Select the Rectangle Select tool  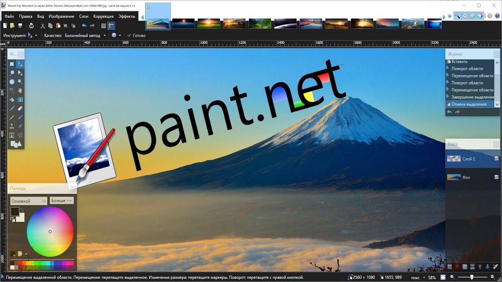point(12,64)
